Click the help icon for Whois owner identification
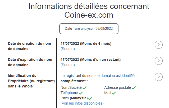Viewport: 169px width, 108px height. [x=158, y=77]
